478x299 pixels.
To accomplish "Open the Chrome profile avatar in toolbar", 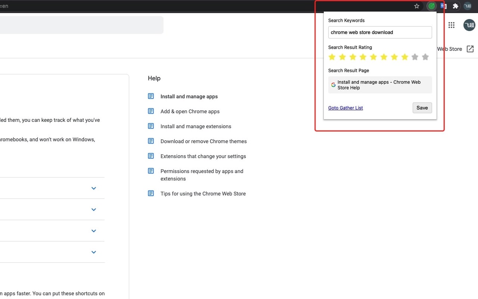I will (x=468, y=6).
